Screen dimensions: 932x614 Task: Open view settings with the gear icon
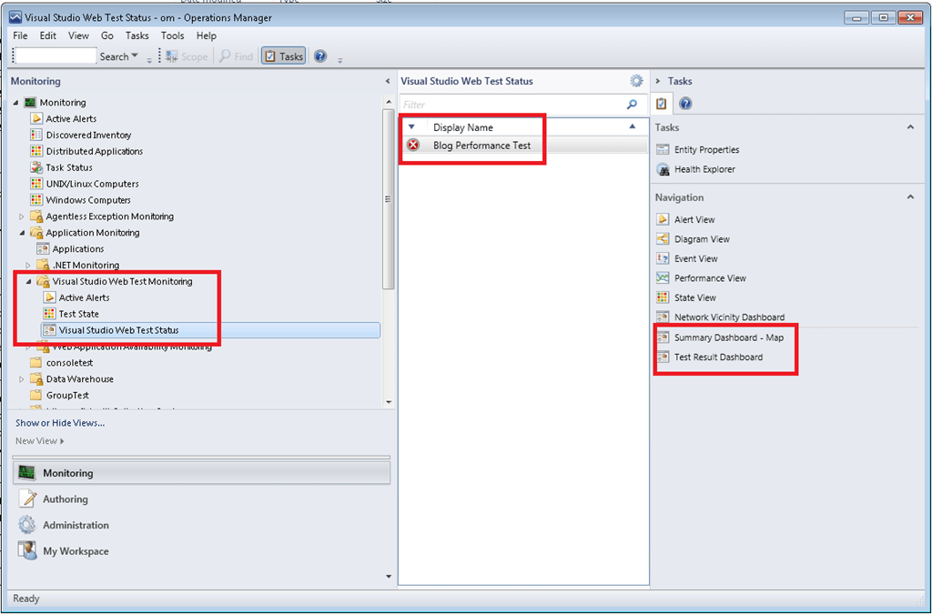[x=636, y=81]
